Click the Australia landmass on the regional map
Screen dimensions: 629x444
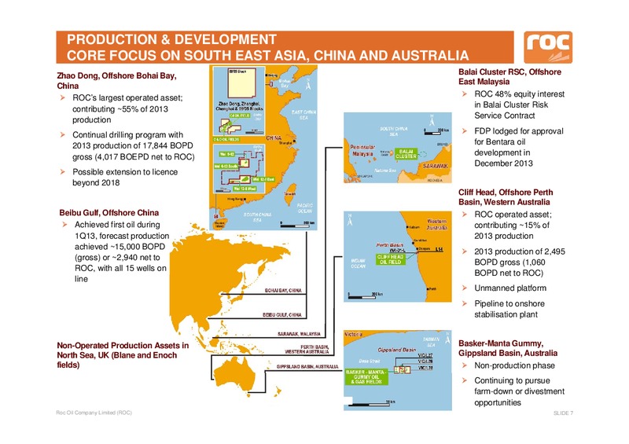pos(236,374)
